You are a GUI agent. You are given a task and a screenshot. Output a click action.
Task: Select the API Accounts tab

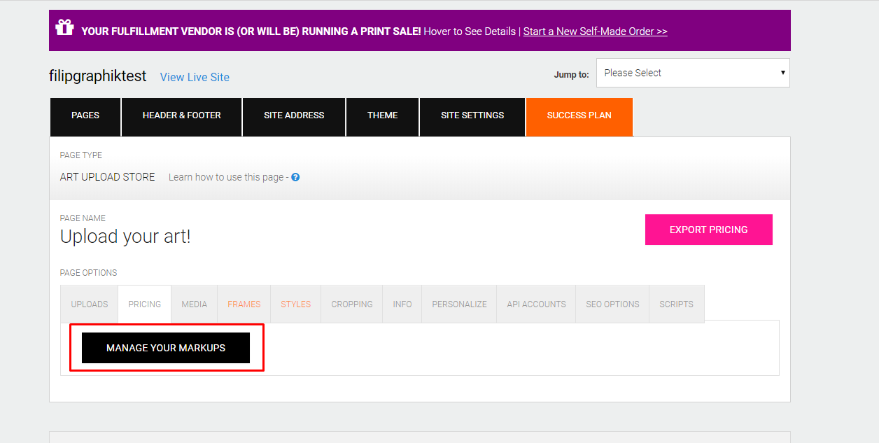[x=536, y=304]
